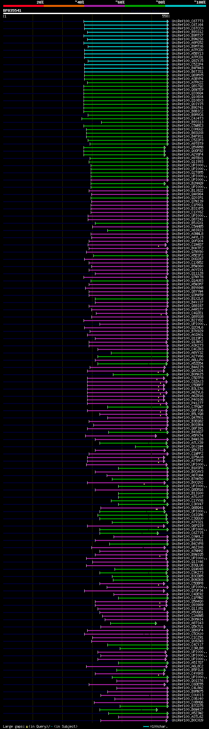Select hit label UniRef100_B9G741

[187, 107]
